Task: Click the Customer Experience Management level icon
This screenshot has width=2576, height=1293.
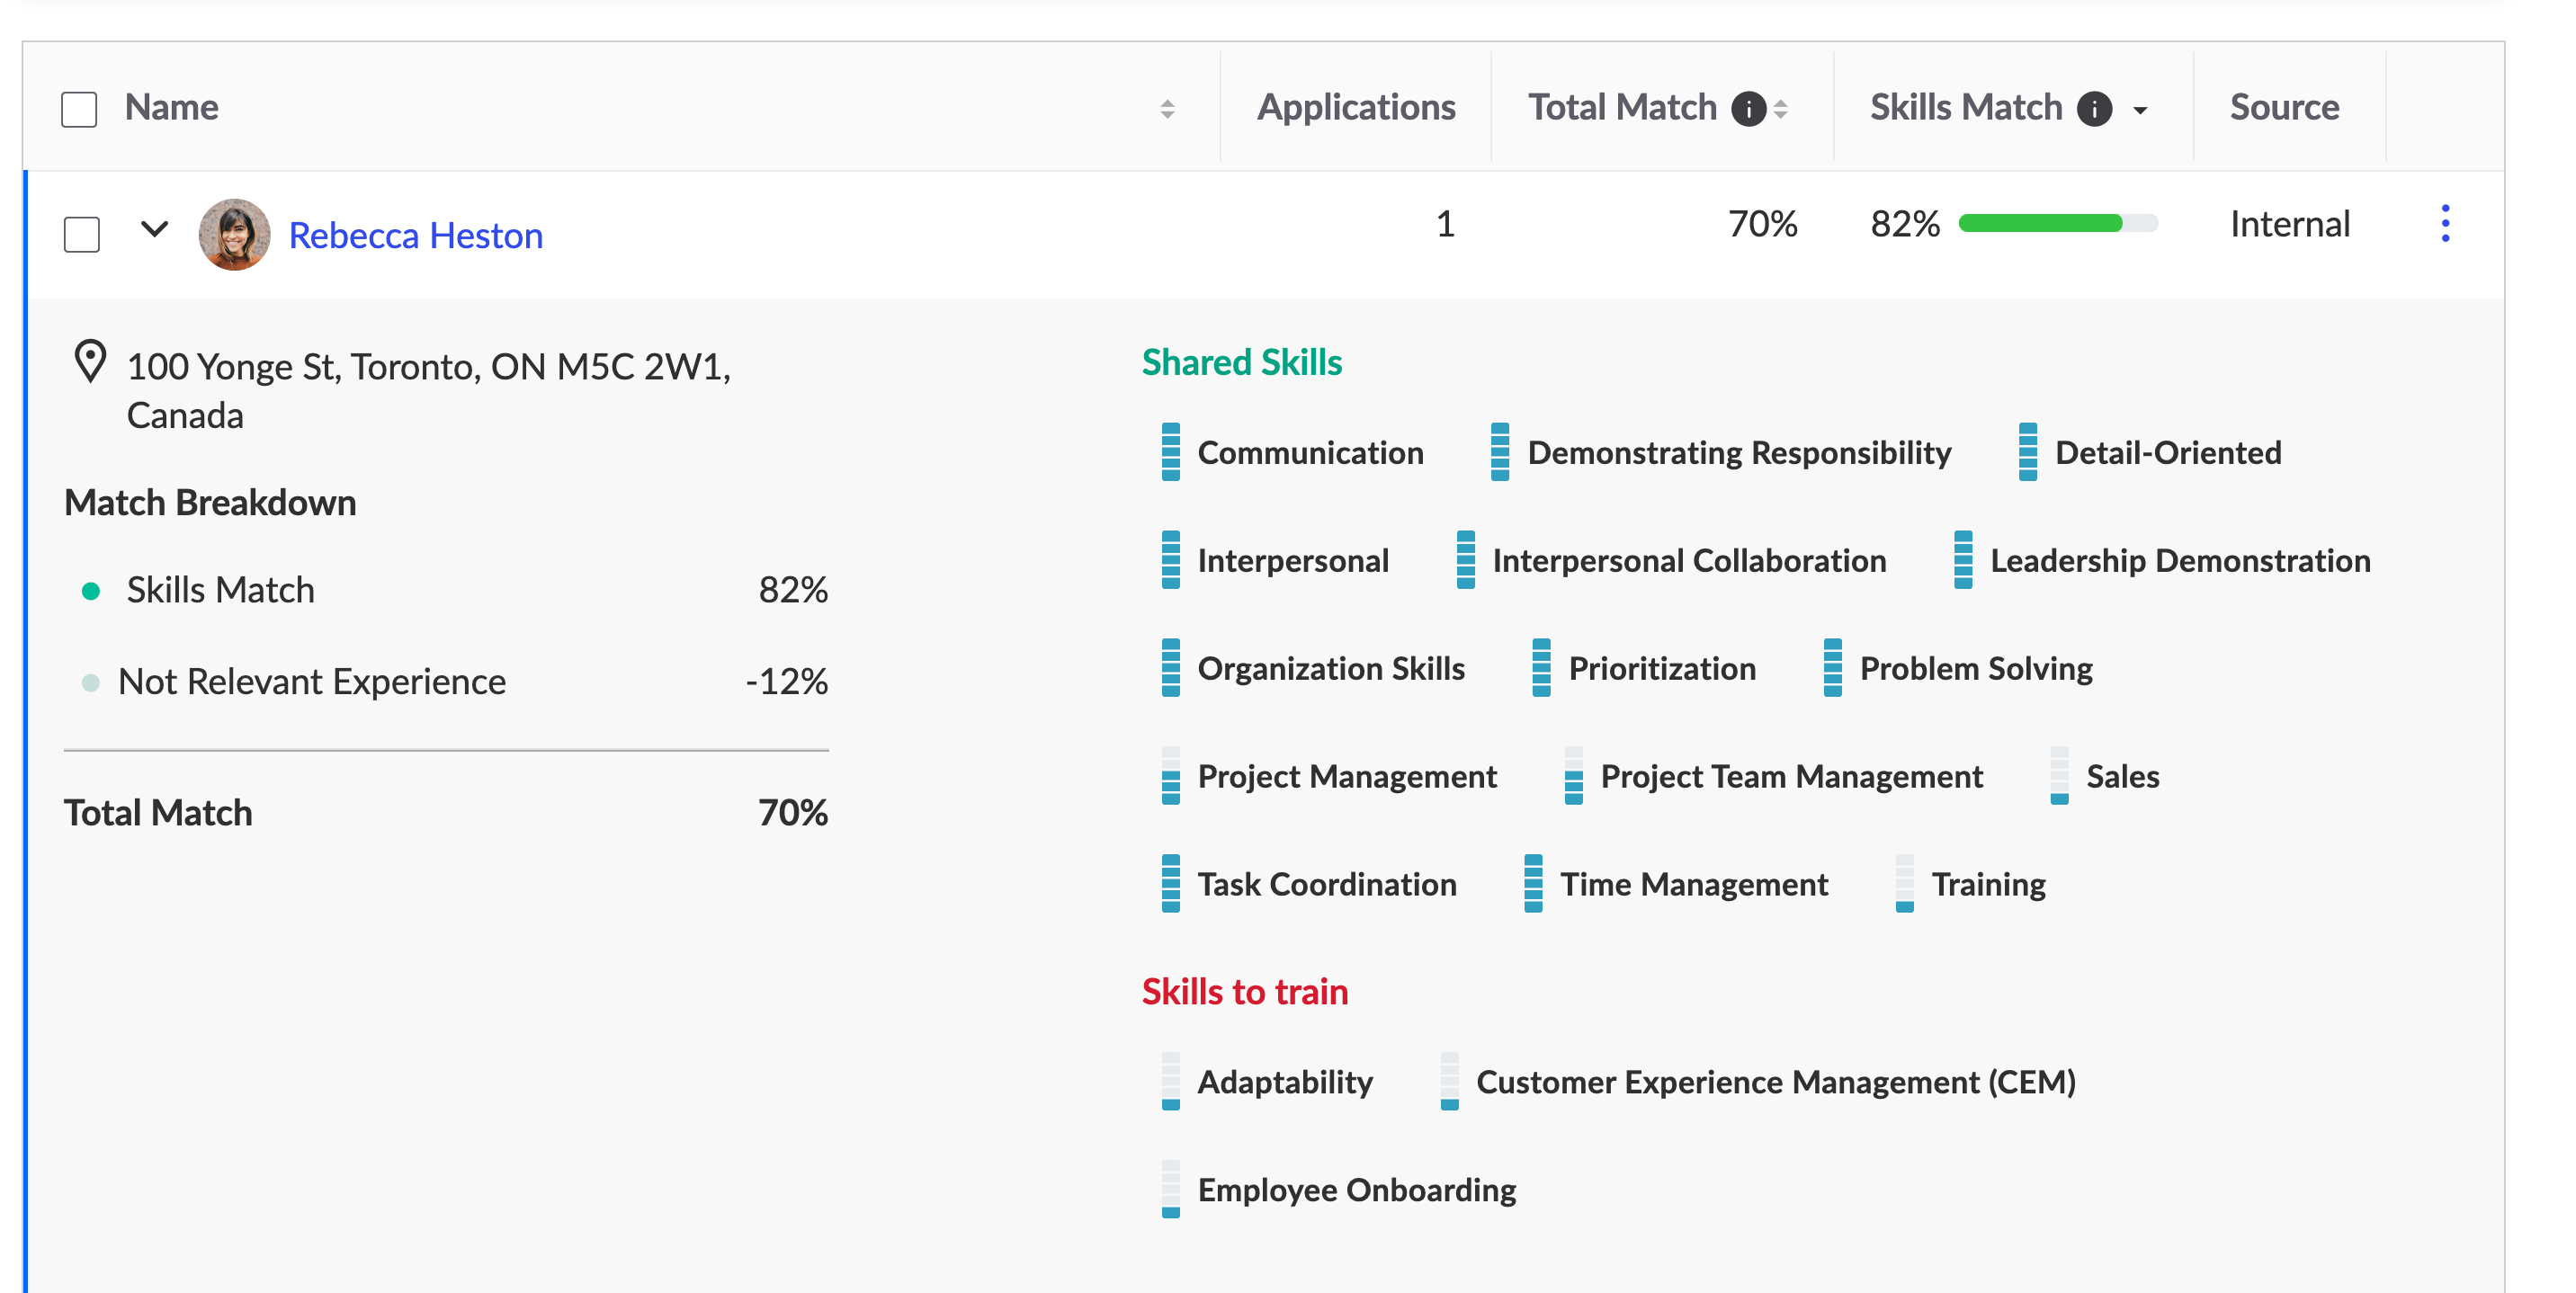Action: coord(1450,1082)
